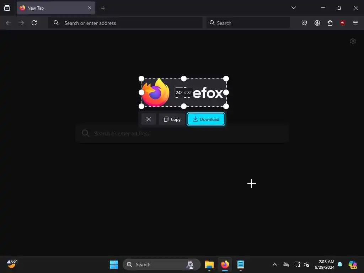Reload the current page
The height and width of the screenshot is (273, 364).
point(34,23)
